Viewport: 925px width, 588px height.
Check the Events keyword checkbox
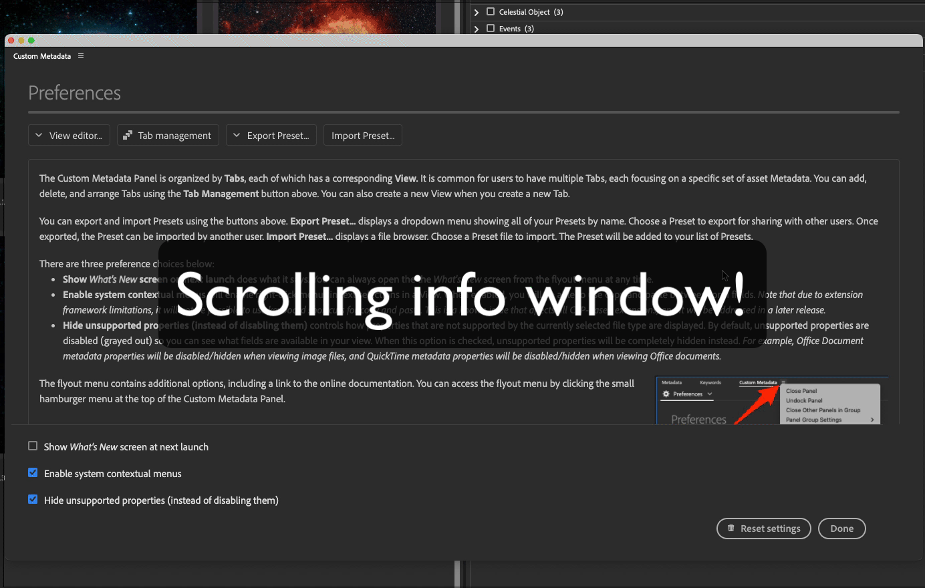(491, 28)
